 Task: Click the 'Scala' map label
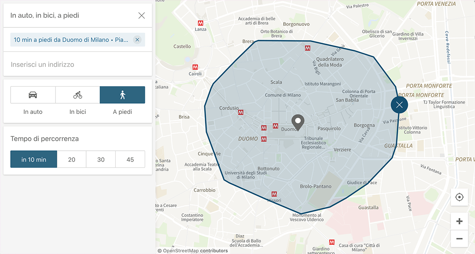tap(276, 82)
